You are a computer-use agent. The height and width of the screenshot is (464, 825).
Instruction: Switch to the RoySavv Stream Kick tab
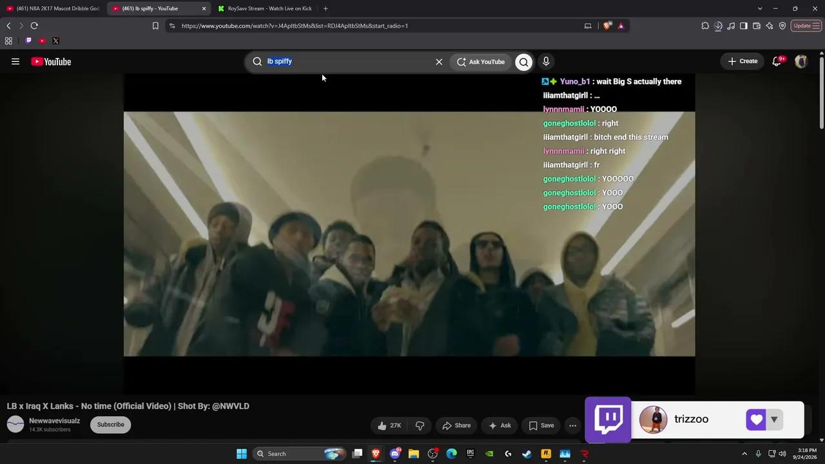click(264, 8)
